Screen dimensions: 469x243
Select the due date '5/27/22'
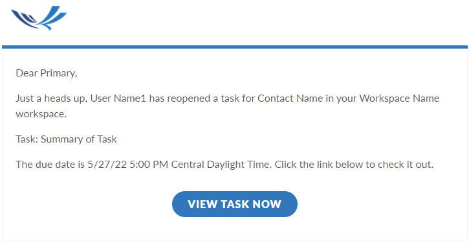(107, 165)
